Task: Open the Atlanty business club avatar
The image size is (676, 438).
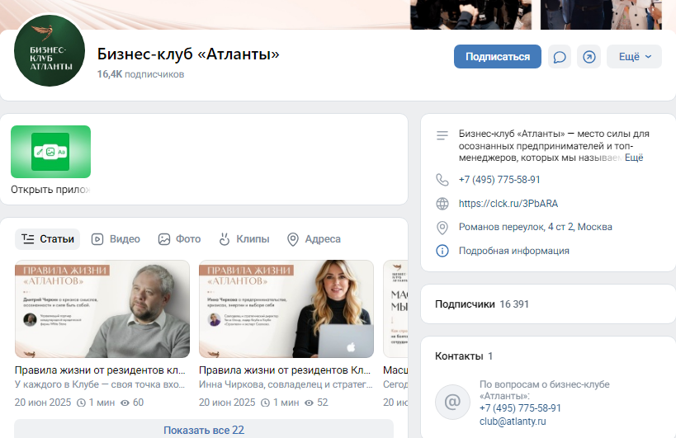Action: tap(50, 51)
